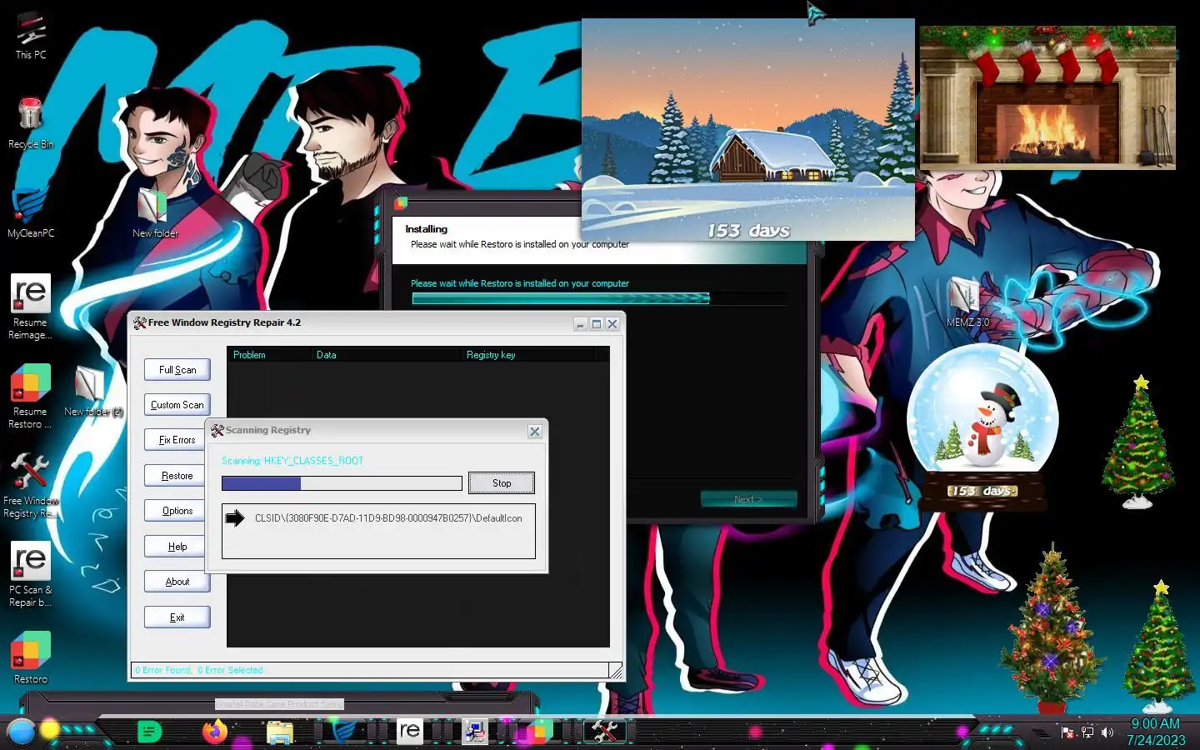Switch to the setup installer taskbar icon
The height and width of the screenshot is (750, 1200).
click(x=475, y=732)
